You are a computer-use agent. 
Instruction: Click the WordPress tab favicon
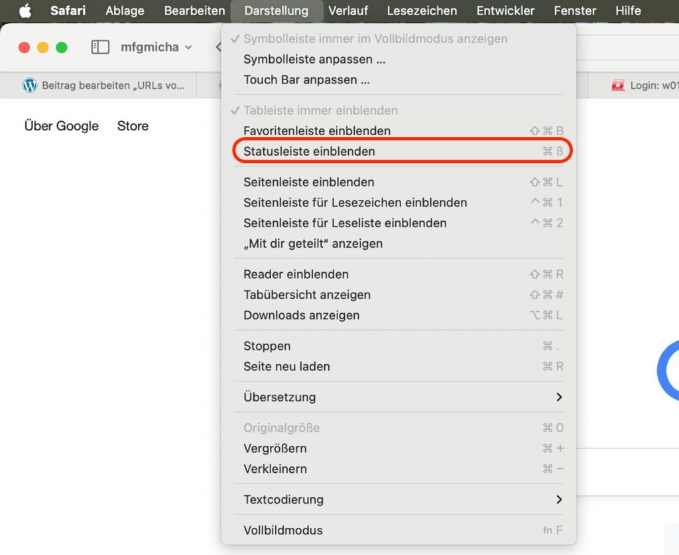click(x=29, y=85)
